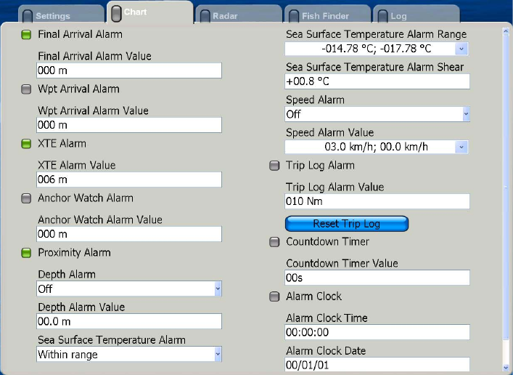The width and height of the screenshot is (513, 375).
Task: Enable the Wpt Arrival Alarm
Action: (27, 89)
